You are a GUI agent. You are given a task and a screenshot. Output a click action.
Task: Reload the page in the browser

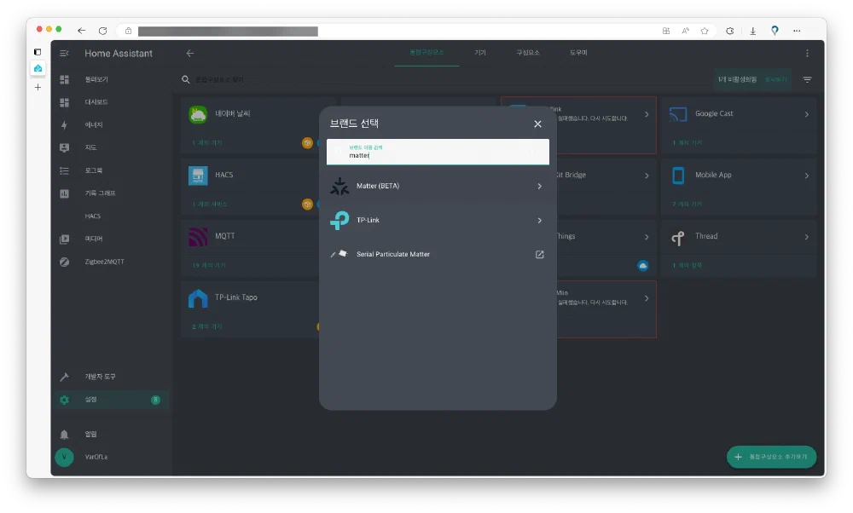pos(102,31)
